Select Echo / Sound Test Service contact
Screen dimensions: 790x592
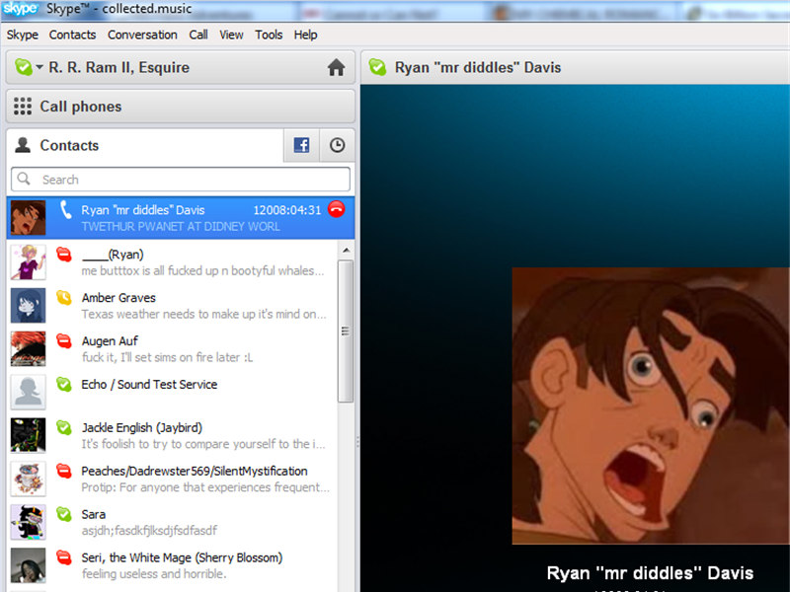pos(172,392)
